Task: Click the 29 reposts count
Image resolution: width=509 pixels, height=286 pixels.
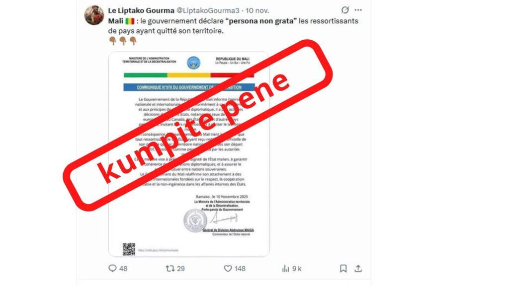Action: coord(181,269)
